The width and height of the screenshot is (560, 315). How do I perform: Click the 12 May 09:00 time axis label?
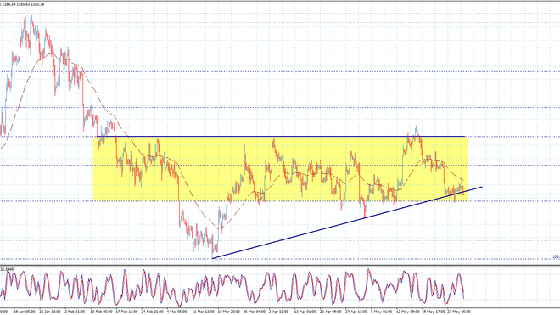[x=408, y=312]
